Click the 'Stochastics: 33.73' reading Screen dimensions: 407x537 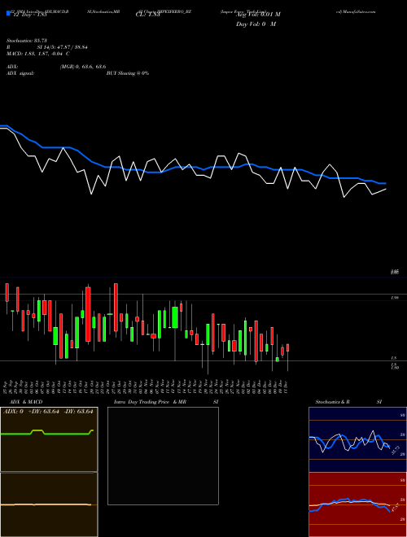click(26, 41)
